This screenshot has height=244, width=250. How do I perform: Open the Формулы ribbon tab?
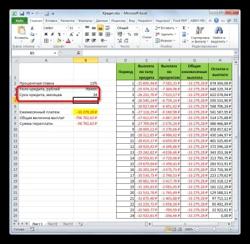click(x=85, y=21)
